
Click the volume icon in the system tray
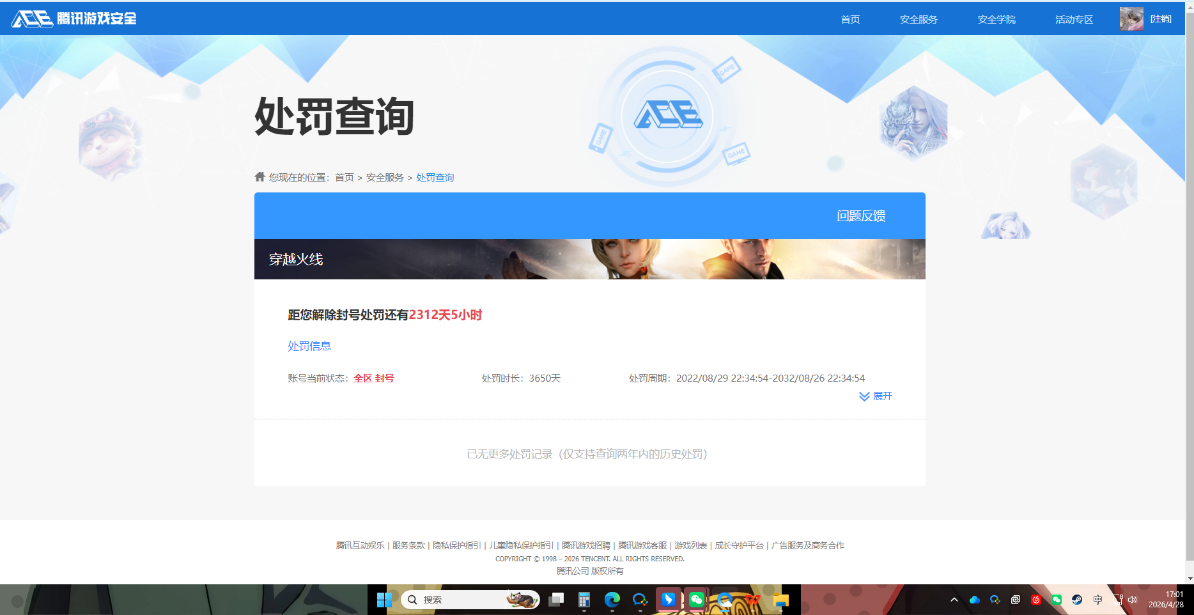click(1133, 600)
